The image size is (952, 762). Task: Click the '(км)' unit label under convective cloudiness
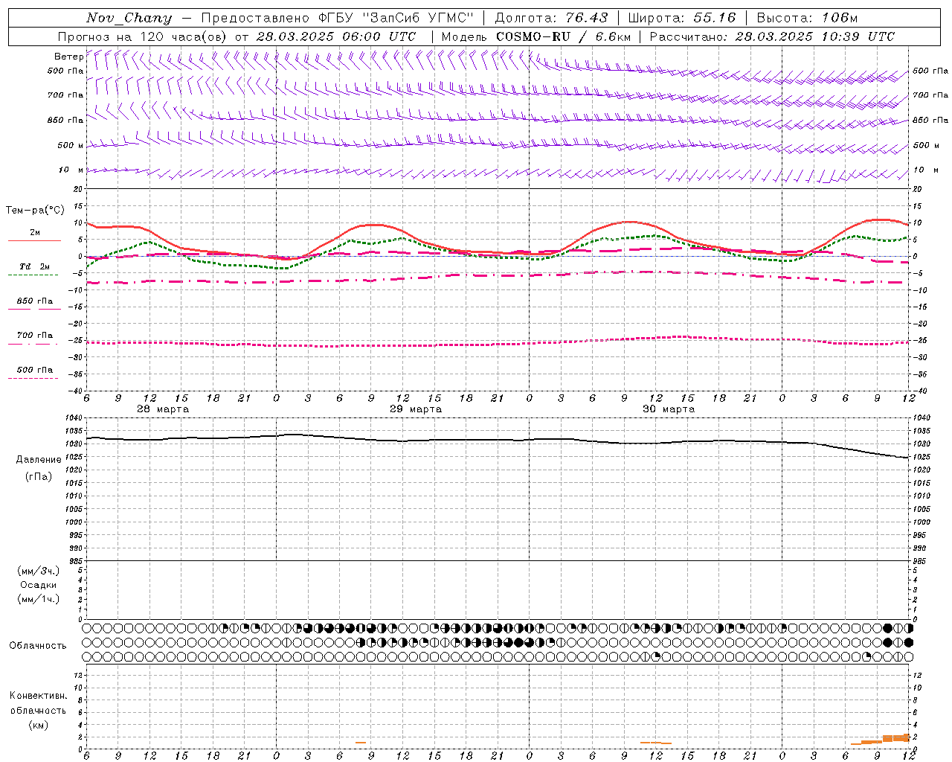click(x=39, y=724)
